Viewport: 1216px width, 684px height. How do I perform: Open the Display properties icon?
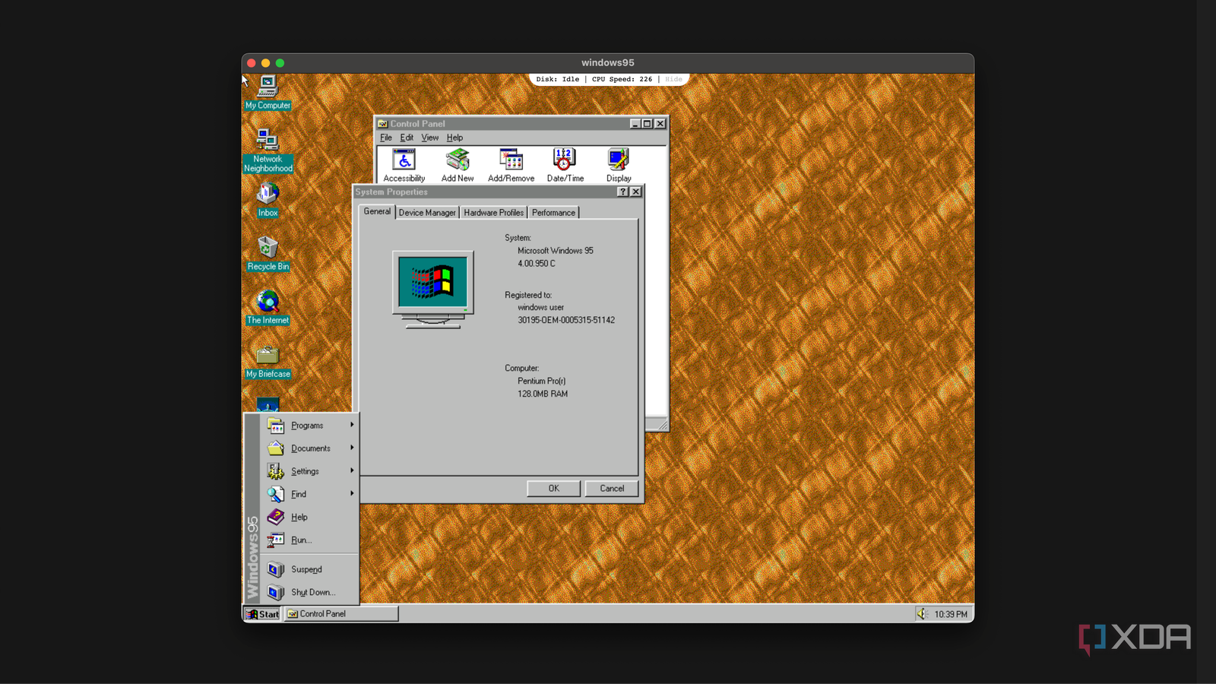pyautogui.click(x=617, y=160)
